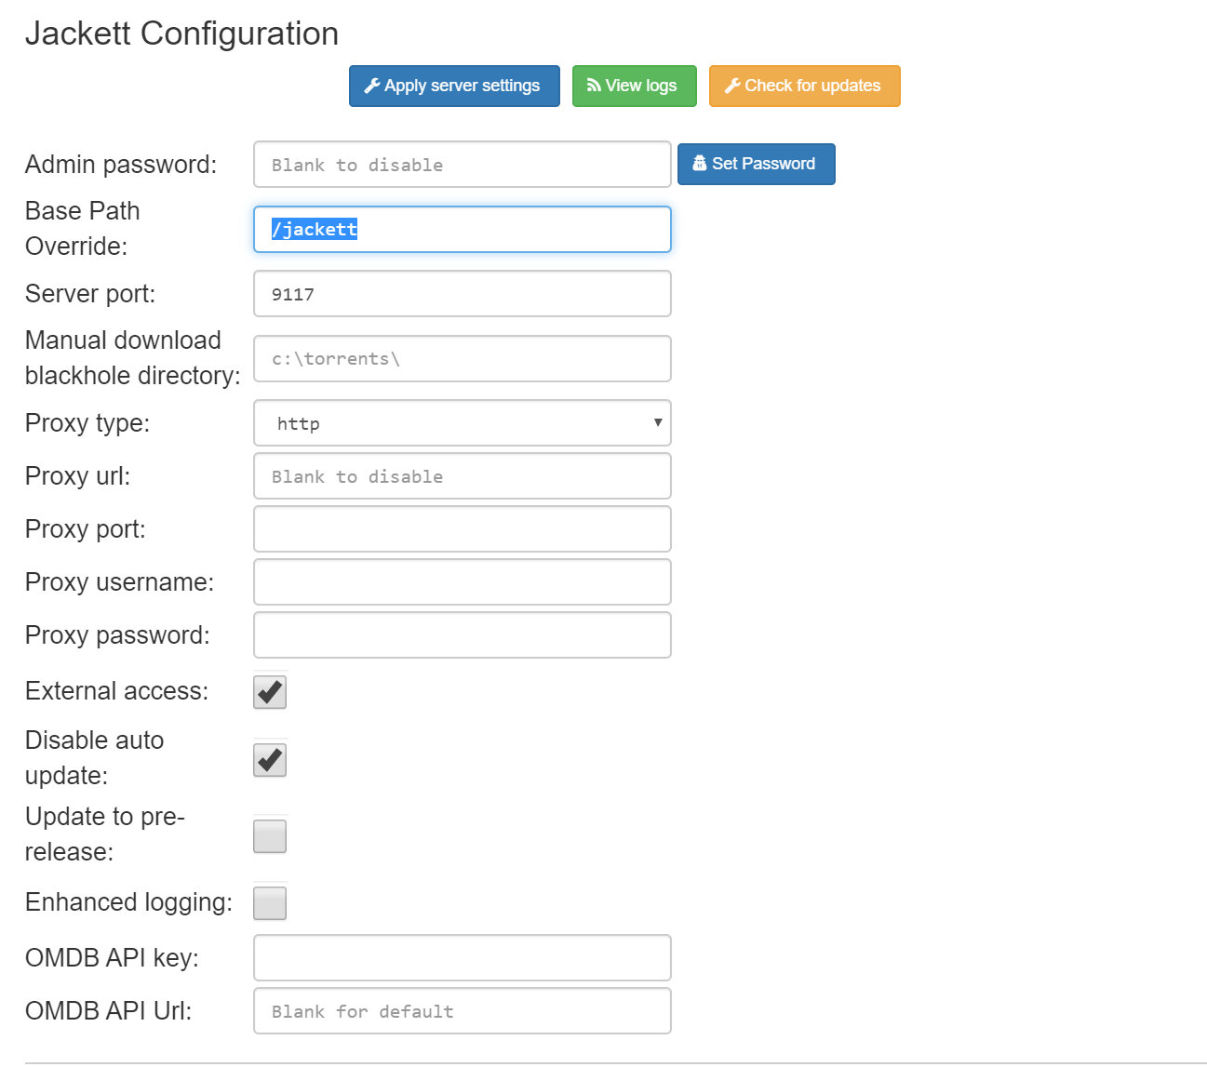Click the wrench icon on Apply server settings

tap(372, 86)
